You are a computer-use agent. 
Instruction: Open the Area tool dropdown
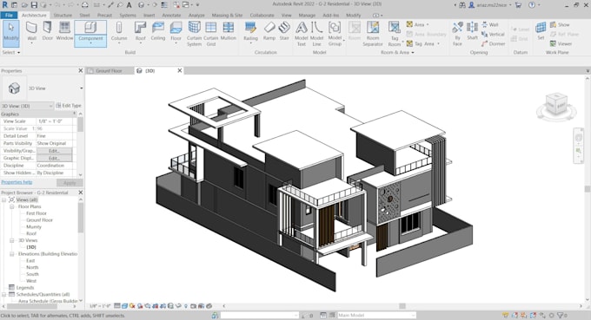[428, 24]
